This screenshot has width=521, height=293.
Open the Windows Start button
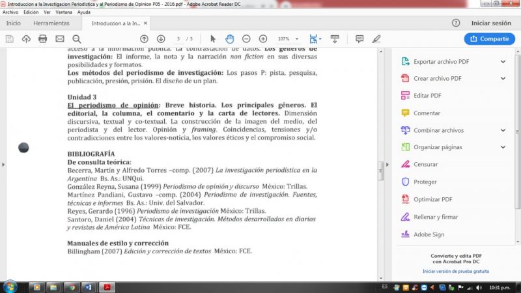[x=10, y=286]
